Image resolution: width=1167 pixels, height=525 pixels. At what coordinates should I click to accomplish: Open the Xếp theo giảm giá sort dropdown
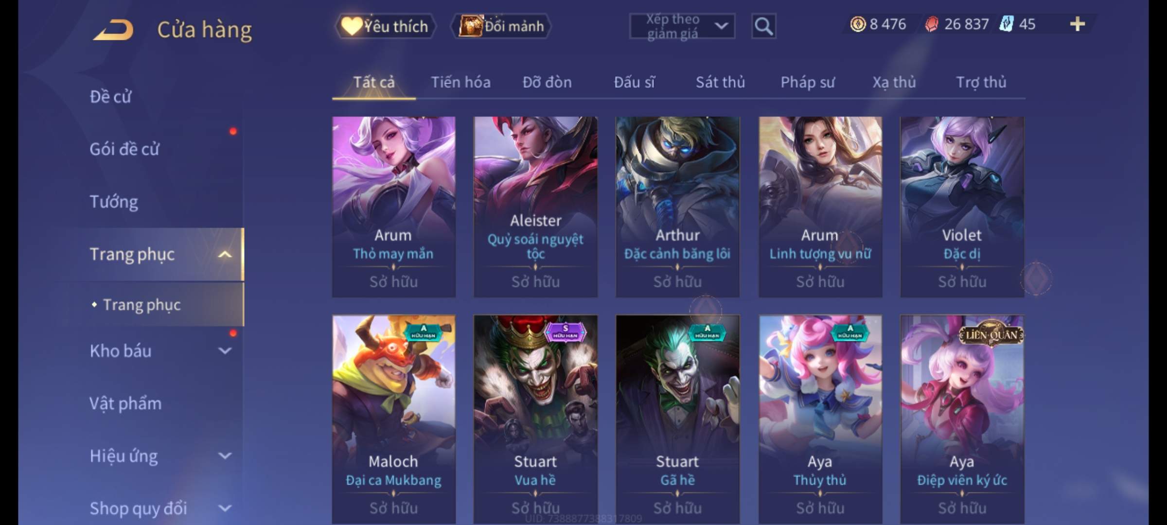point(682,26)
